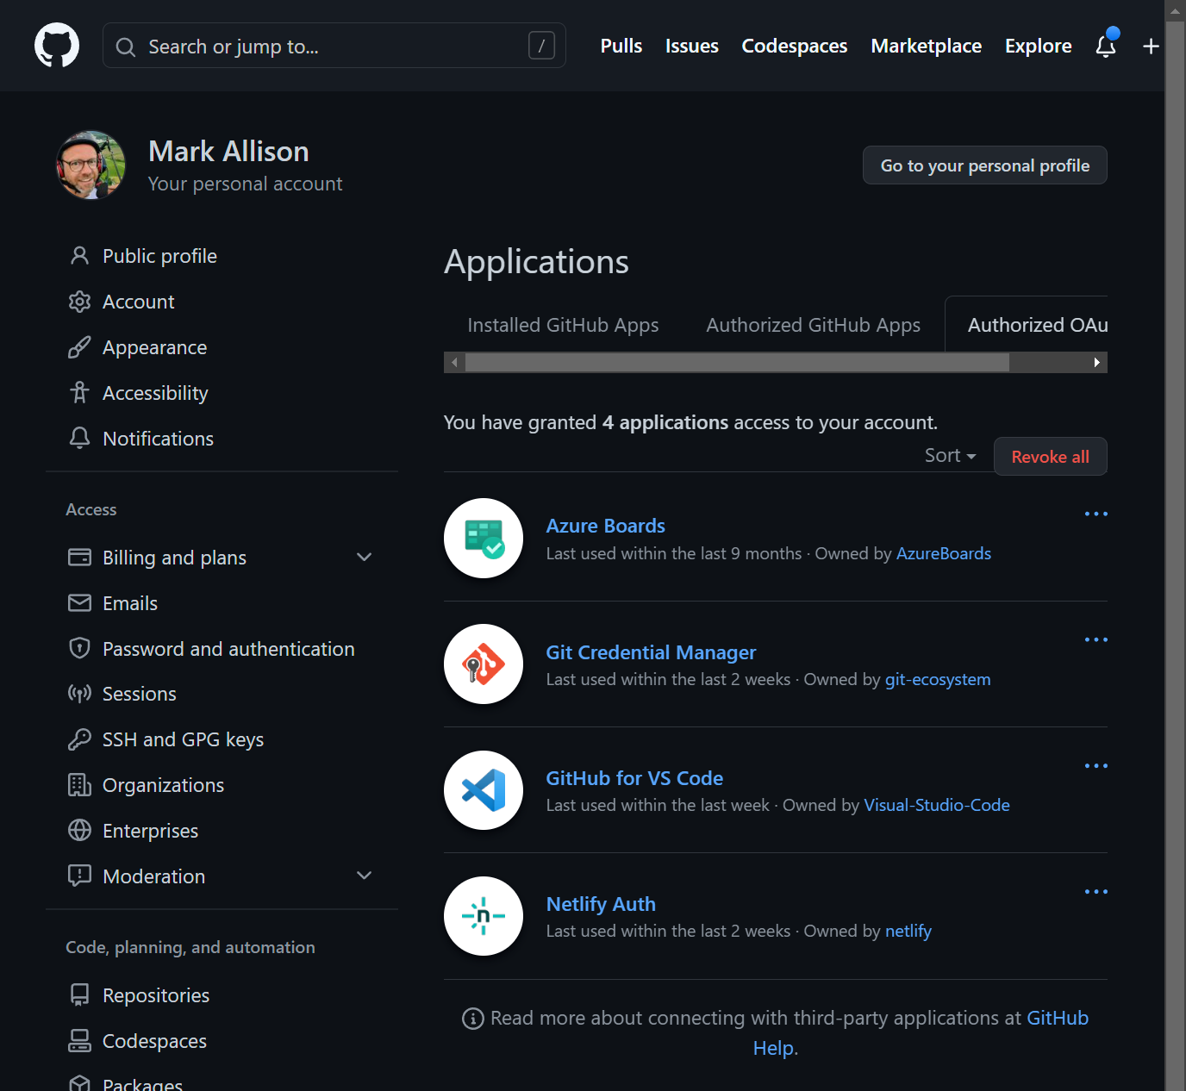
Task: Select the Authorized OAuth Apps tab
Action: (1027, 325)
